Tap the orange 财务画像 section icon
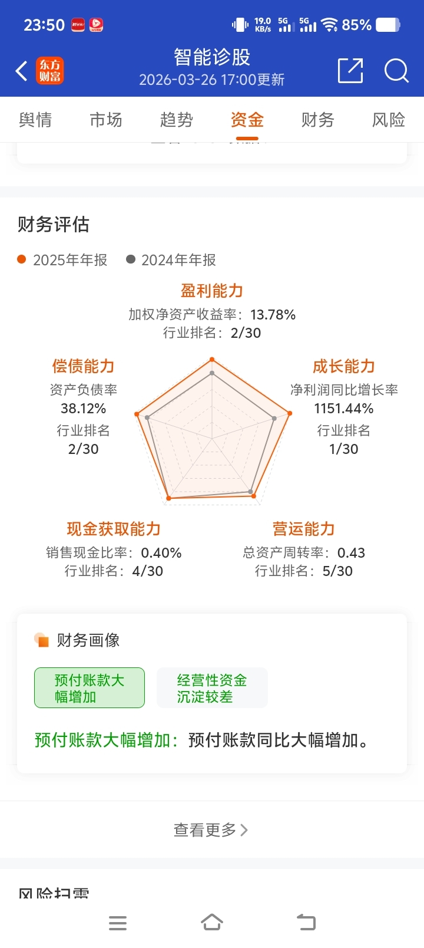Screen dimensions: 424x948 point(41,640)
